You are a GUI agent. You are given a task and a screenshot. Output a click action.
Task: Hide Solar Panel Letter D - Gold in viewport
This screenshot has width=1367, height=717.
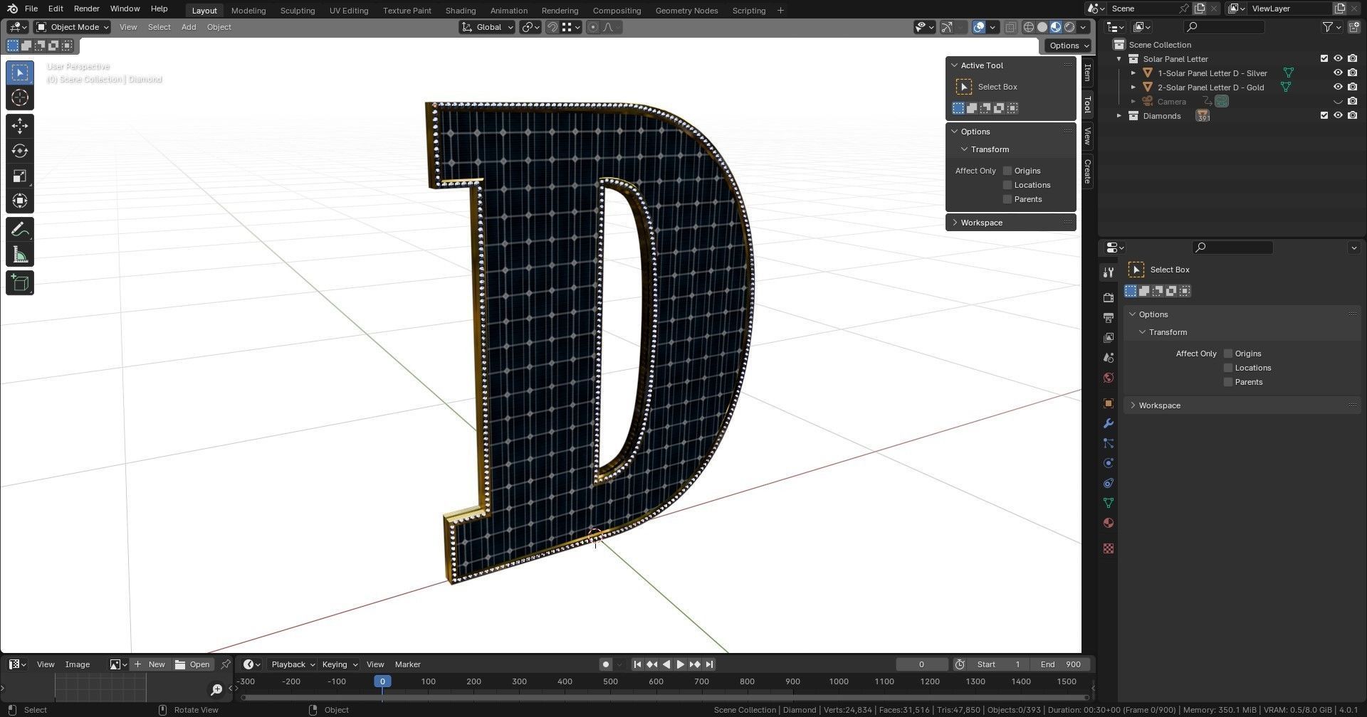(x=1338, y=87)
